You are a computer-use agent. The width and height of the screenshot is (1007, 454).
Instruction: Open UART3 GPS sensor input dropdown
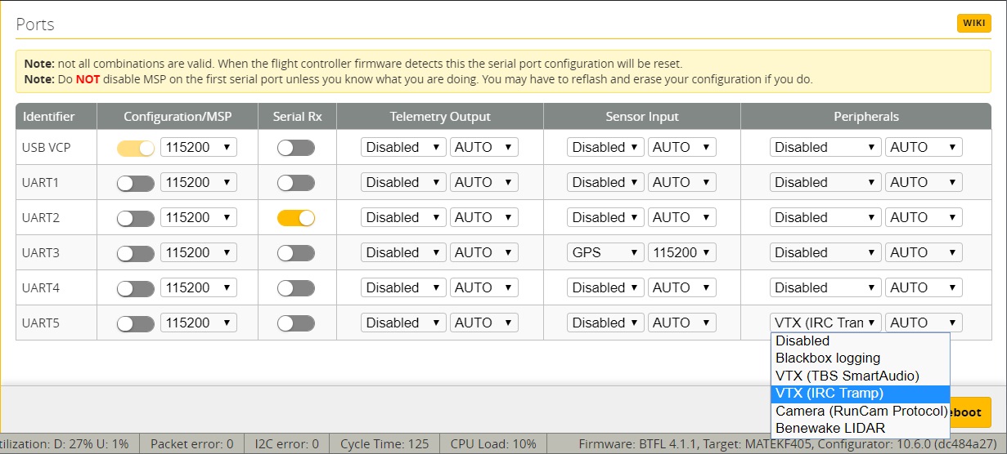(605, 253)
